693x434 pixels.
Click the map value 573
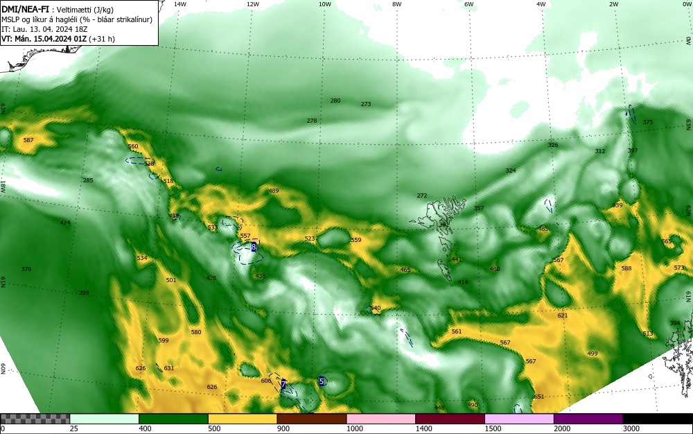(679, 268)
